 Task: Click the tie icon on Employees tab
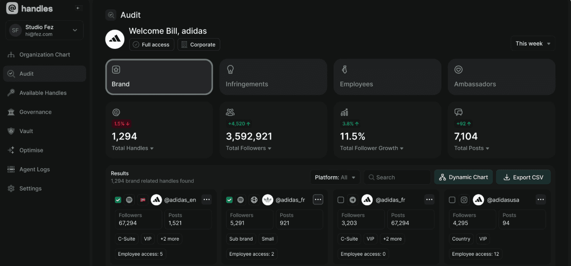pyautogui.click(x=344, y=70)
